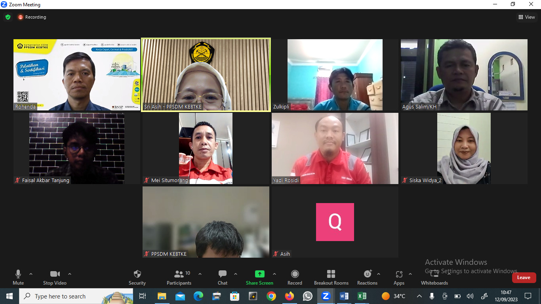Expand Share Screen options arrow
Screen dimensions: 541x304
[274, 274]
